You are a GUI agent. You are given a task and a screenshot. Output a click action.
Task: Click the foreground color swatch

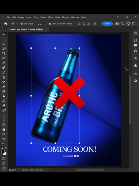3,152
